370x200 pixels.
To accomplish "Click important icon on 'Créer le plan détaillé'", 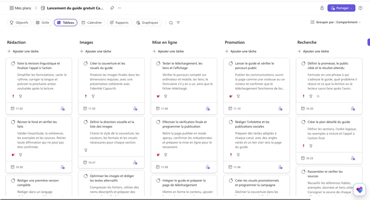I will (304, 146).
